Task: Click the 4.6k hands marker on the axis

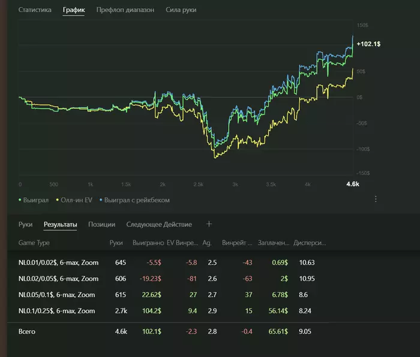Action: click(x=353, y=184)
